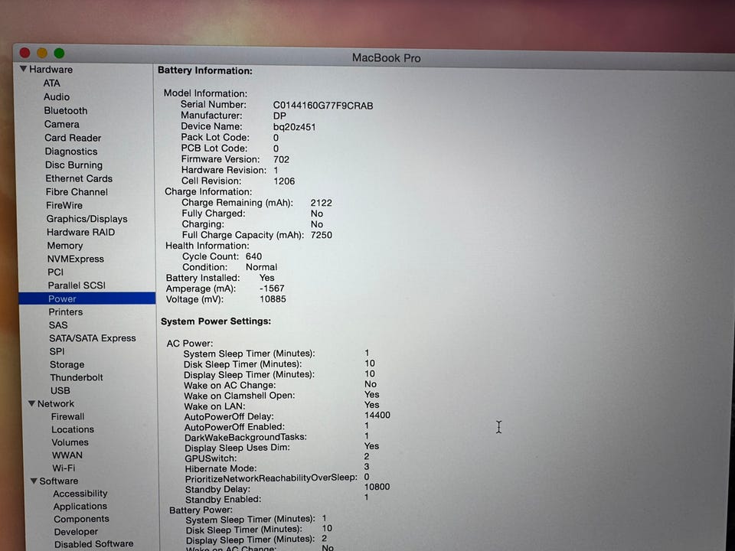The image size is (735, 551).
Task: Close the MacBook Pro window
Action: 24,53
